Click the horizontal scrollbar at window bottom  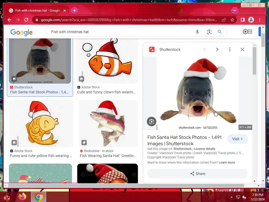click(x=126, y=185)
